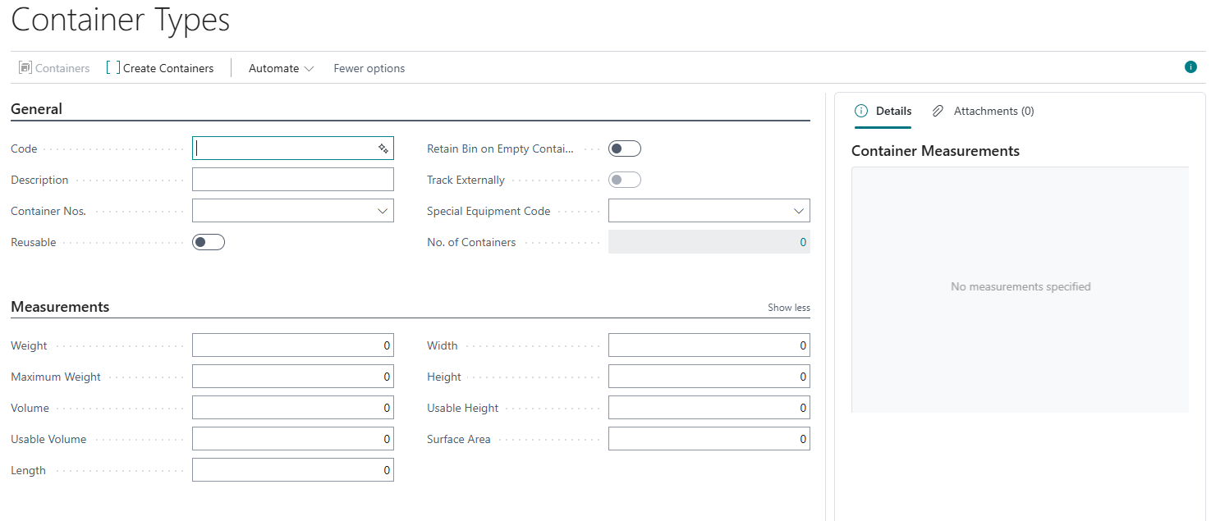Click the sparkle assist icon in Code field
1211x521 pixels.
[x=383, y=149]
